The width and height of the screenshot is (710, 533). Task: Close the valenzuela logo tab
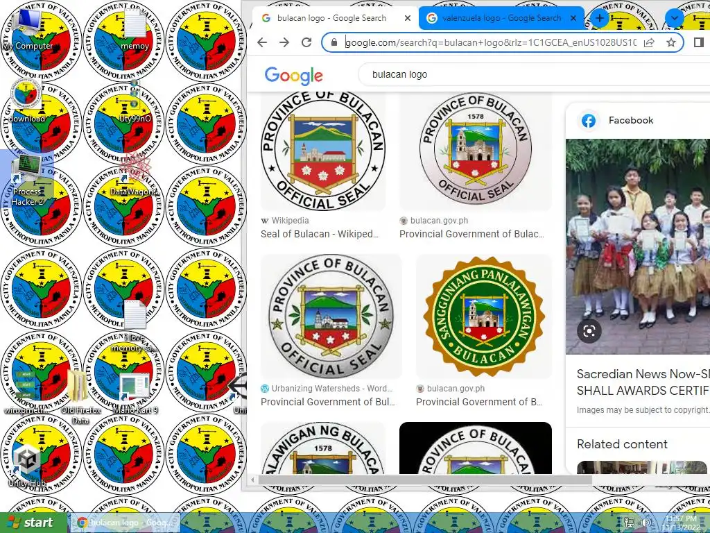coord(573,18)
